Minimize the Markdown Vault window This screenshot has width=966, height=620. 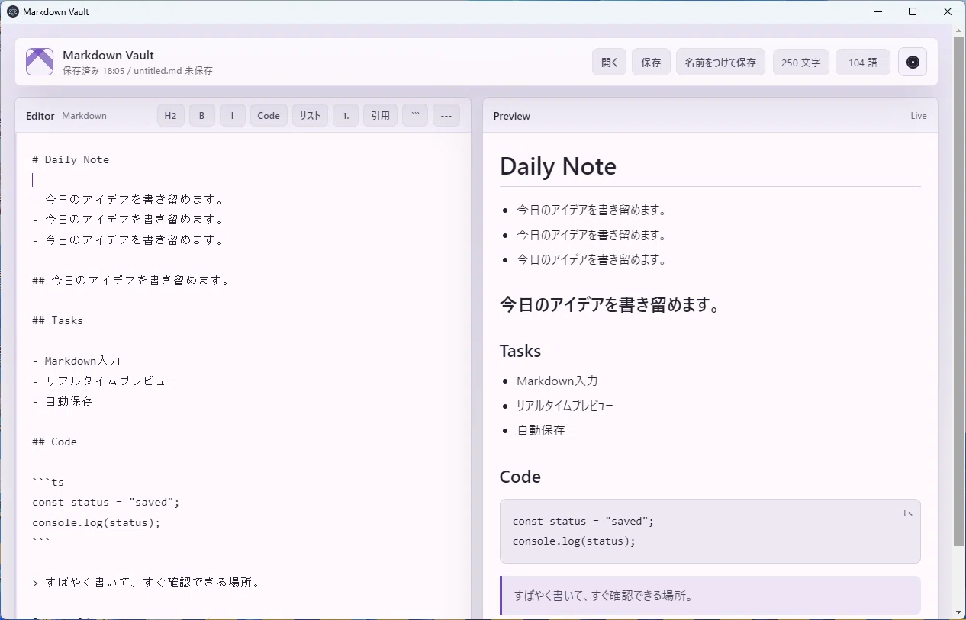click(877, 11)
